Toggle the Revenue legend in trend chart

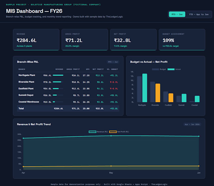coord(93,132)
